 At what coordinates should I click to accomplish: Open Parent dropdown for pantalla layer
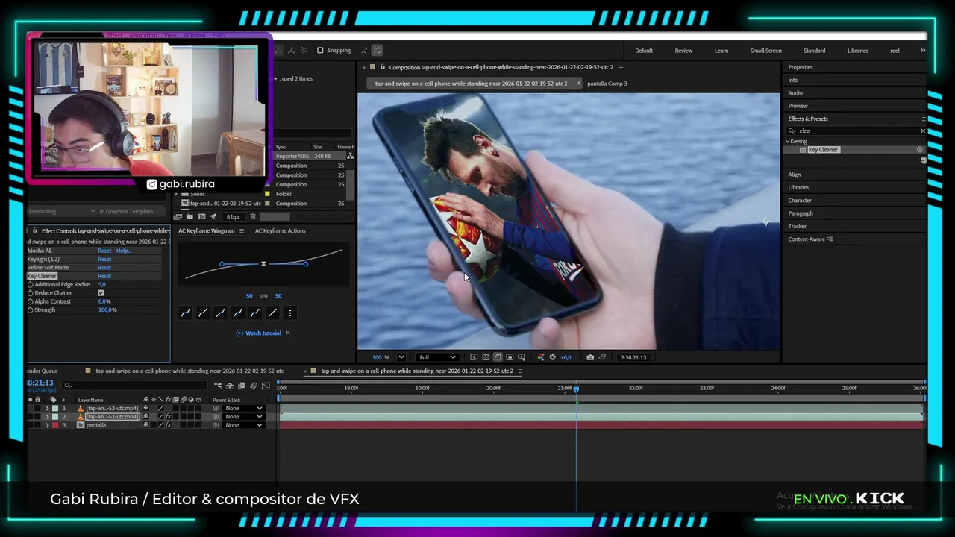244,425
